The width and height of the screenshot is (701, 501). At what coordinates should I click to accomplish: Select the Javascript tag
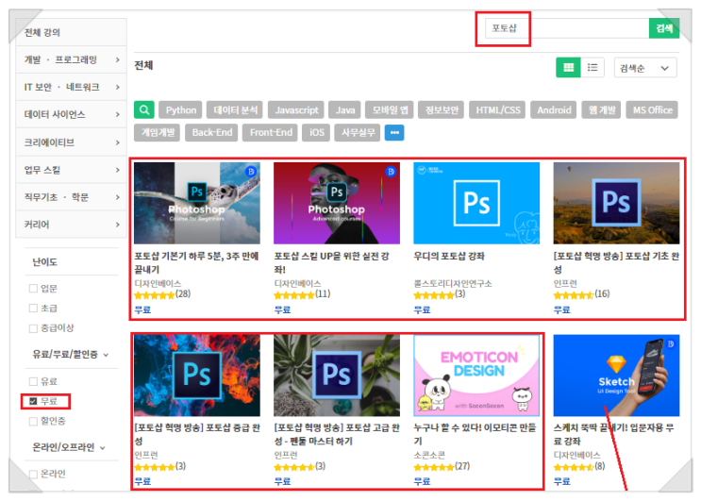(296, 110)
